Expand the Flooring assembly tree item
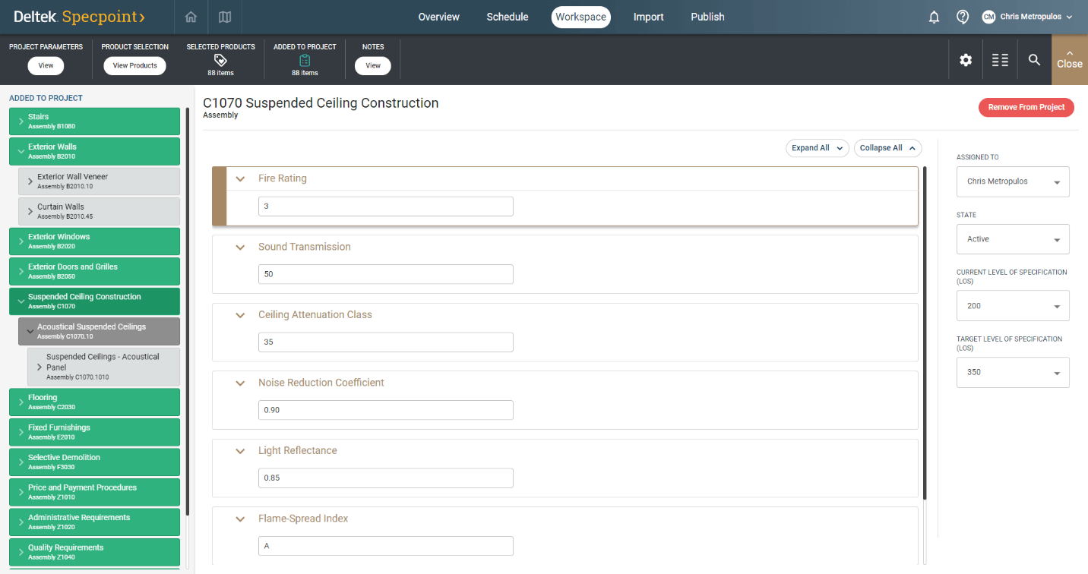Viewport: 1088px width, 574px height. [x=21, y=402]
